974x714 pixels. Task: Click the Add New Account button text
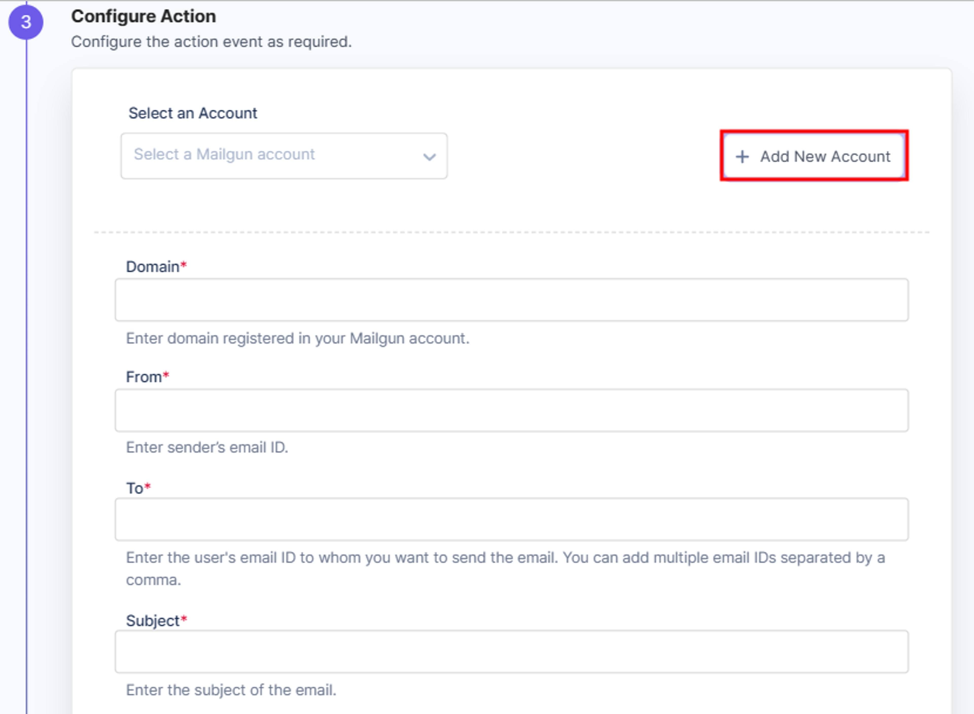[825, 156]
